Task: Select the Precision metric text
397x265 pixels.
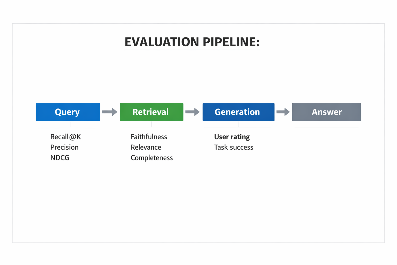Action: pyautogui.click(x=64, y=147)
